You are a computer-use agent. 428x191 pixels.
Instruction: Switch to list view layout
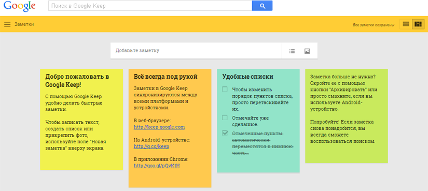point(406,24)
